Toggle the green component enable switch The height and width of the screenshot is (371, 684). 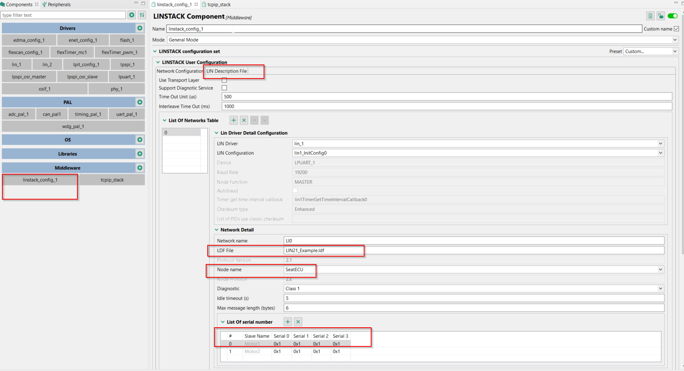tap(673, 16)
